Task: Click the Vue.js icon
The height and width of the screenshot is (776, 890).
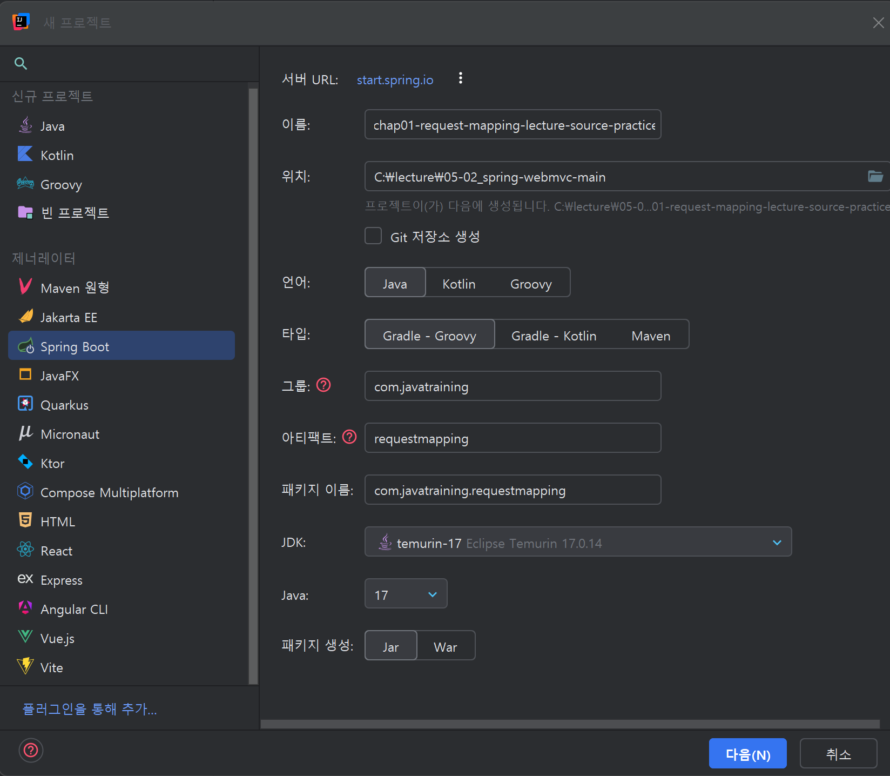Action: 25,638
